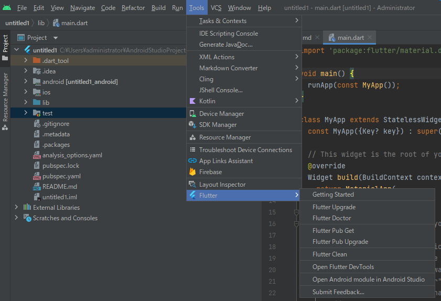441x301 pixels.
Task: Open the File menu
Action: coord(22,7)
